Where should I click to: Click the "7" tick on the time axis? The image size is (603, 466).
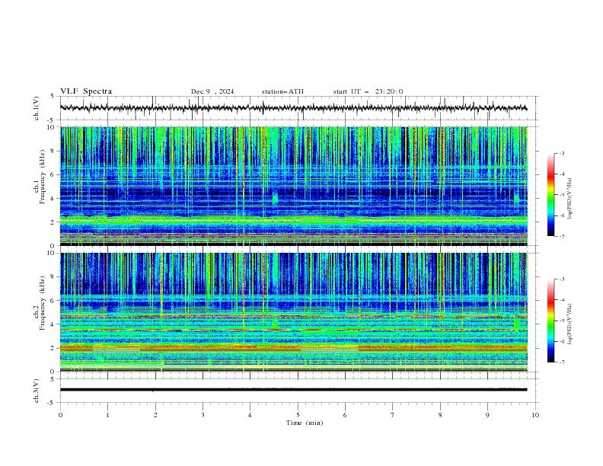click(393, 415)
